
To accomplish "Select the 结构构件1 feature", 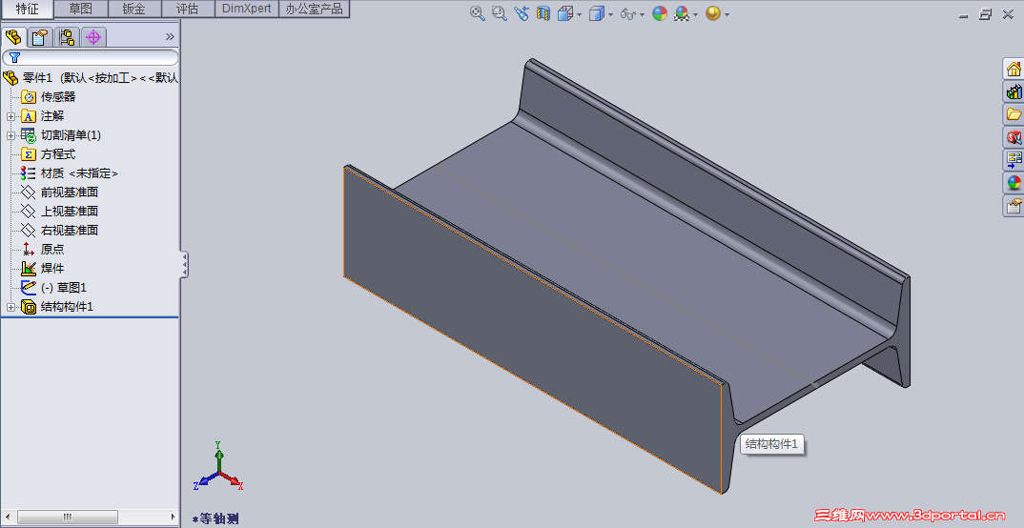I will (67, 306).
